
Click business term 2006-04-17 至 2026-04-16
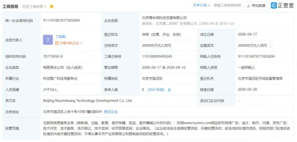point(164,67)
